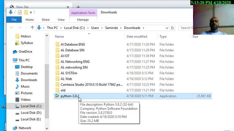The height and width of the screenshot is (131, 234).
Task: Expand chevron after Users breadcrumb
Action: pos(102,28)
